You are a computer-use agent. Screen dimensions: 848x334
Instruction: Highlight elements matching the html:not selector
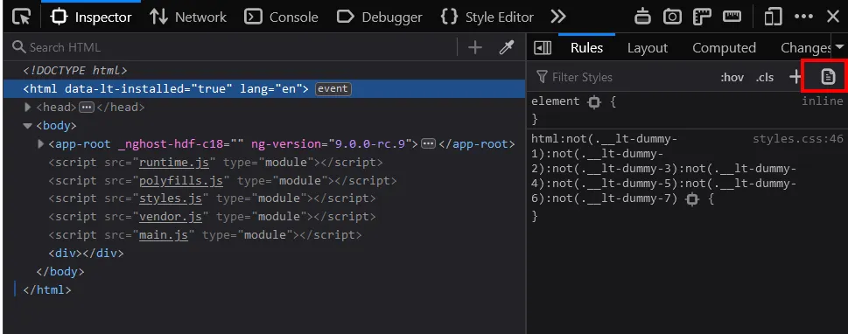(x=691, y=199)
